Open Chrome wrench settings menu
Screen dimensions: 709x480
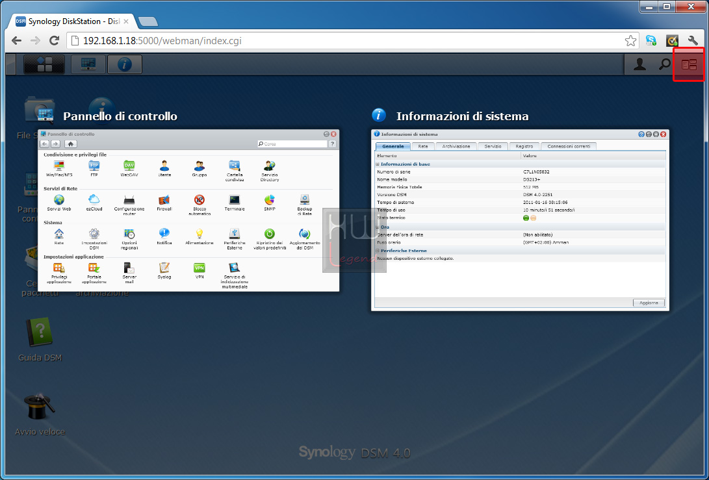click(693, 41)
